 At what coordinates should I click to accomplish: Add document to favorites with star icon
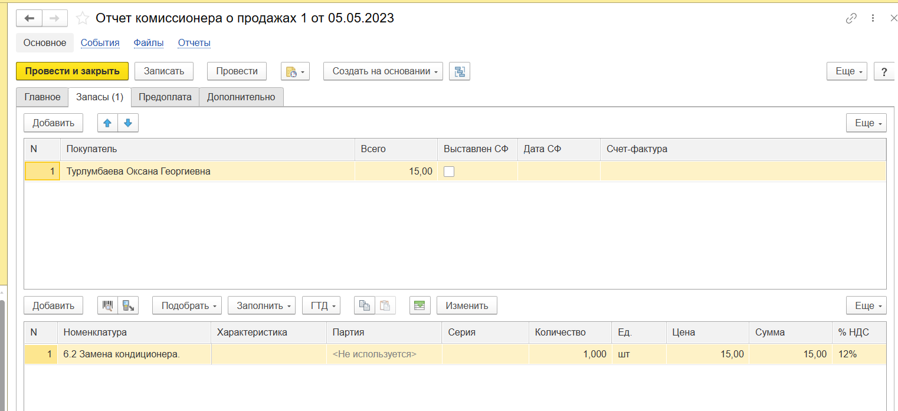pyautogui.click(x=83, y=18)
